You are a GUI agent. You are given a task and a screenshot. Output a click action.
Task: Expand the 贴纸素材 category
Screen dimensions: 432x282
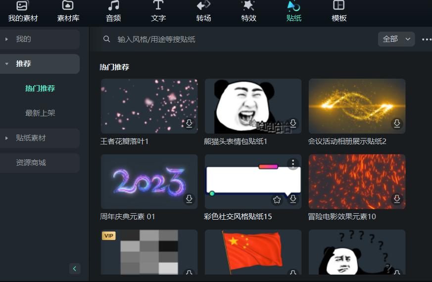(x=40, y=138)
